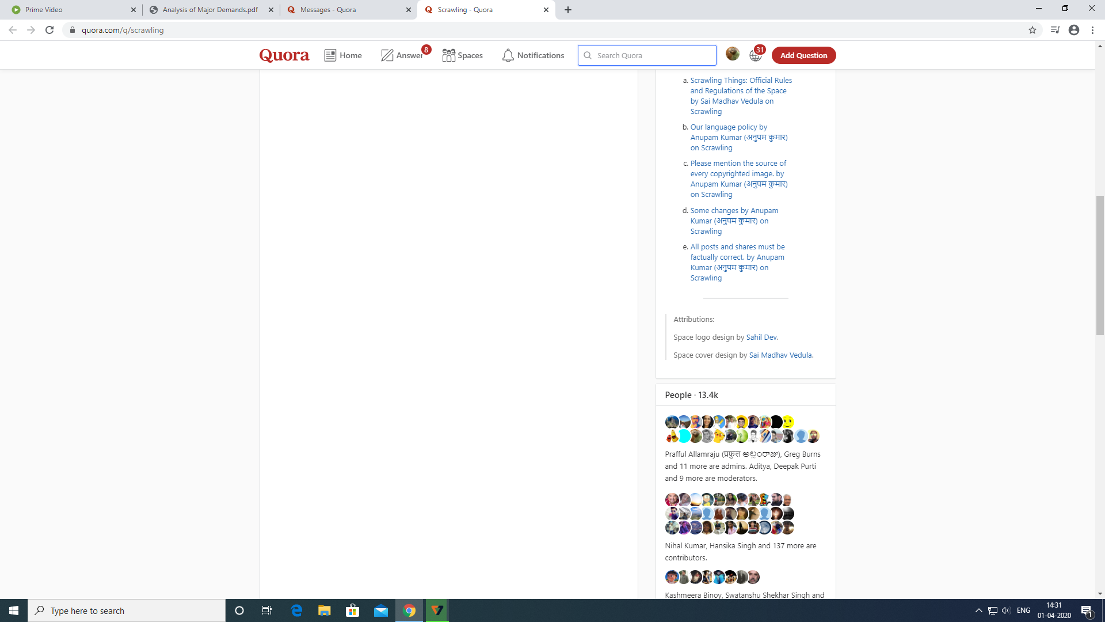Click the yellow smiley admin avatar
Screen dimensions: 1105x622
pos(788,422)
